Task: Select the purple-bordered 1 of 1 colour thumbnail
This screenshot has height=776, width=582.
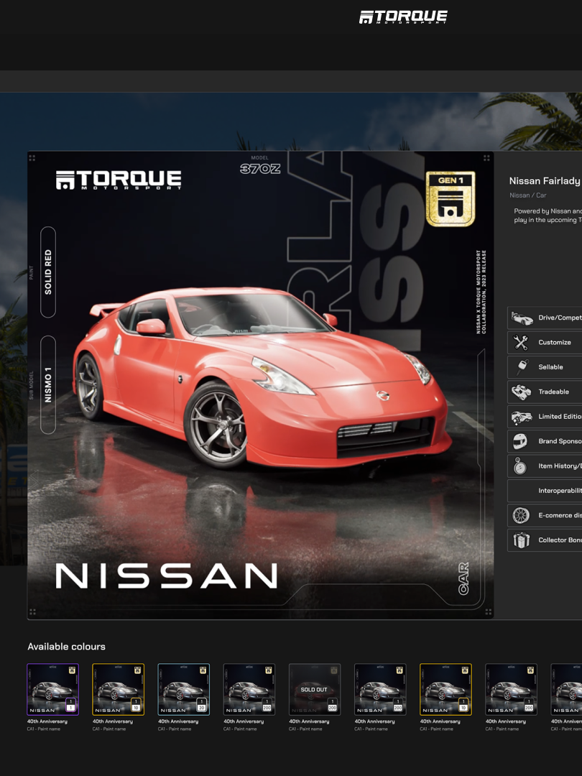Action: coord(52,689)
